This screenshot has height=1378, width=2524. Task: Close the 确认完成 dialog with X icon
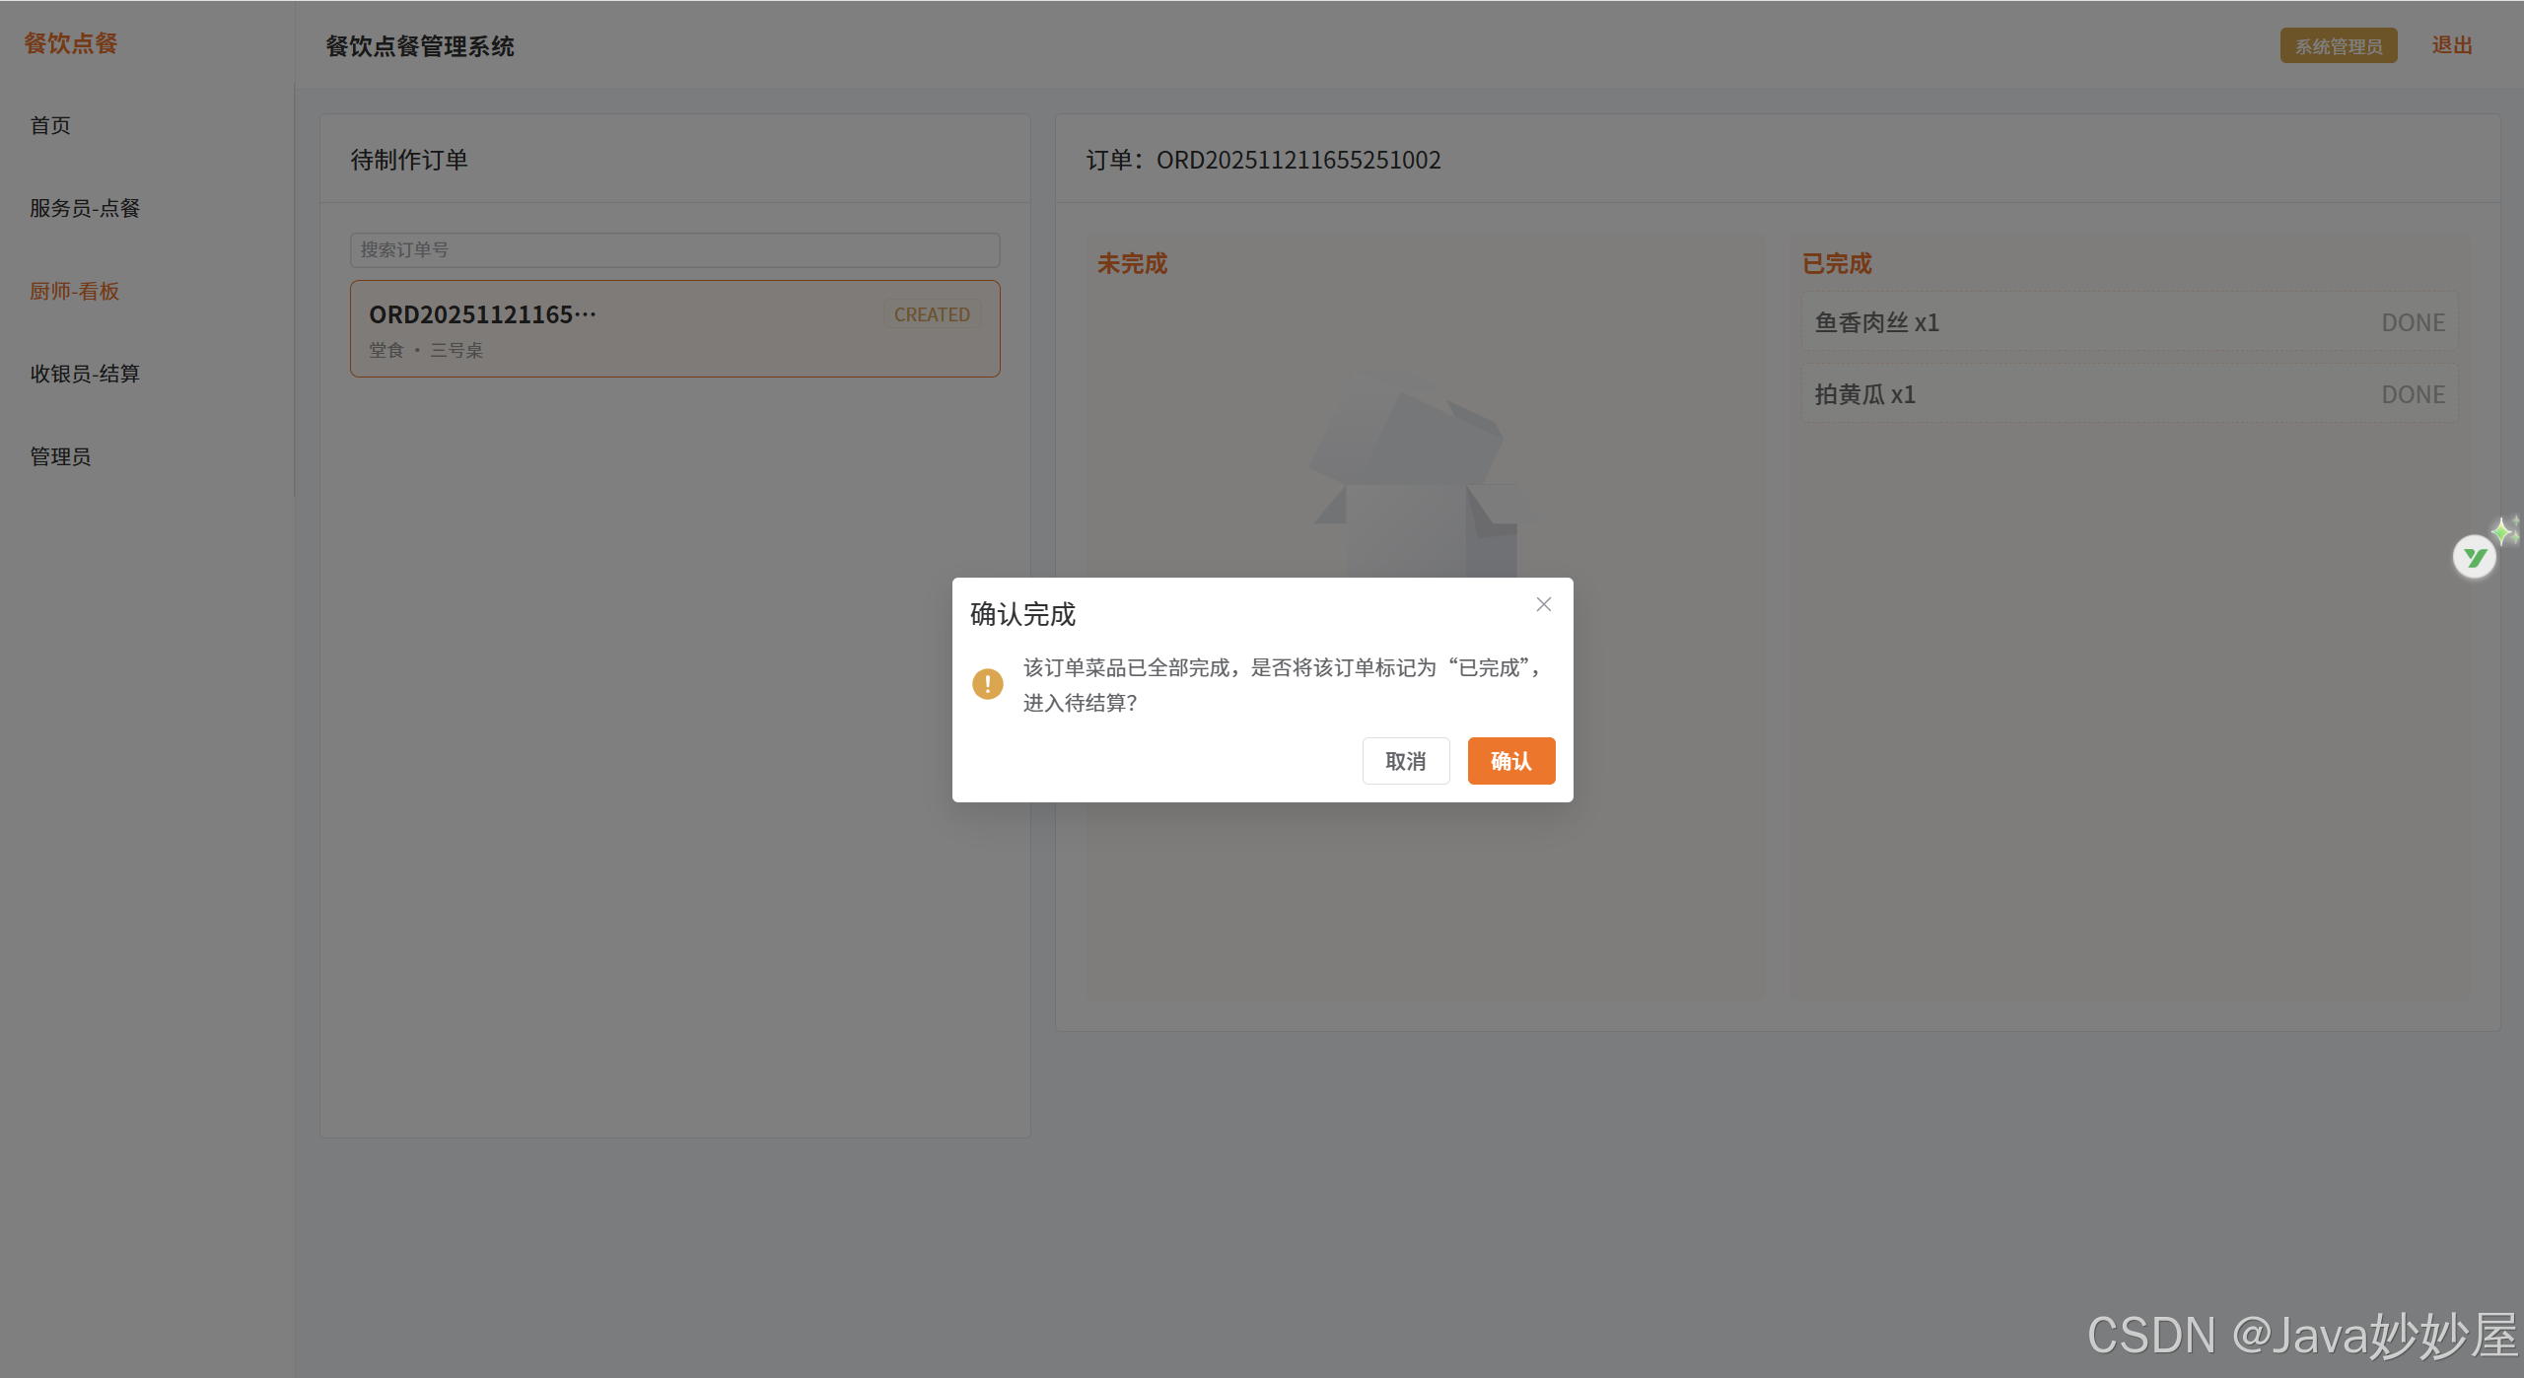(1543, 604)
